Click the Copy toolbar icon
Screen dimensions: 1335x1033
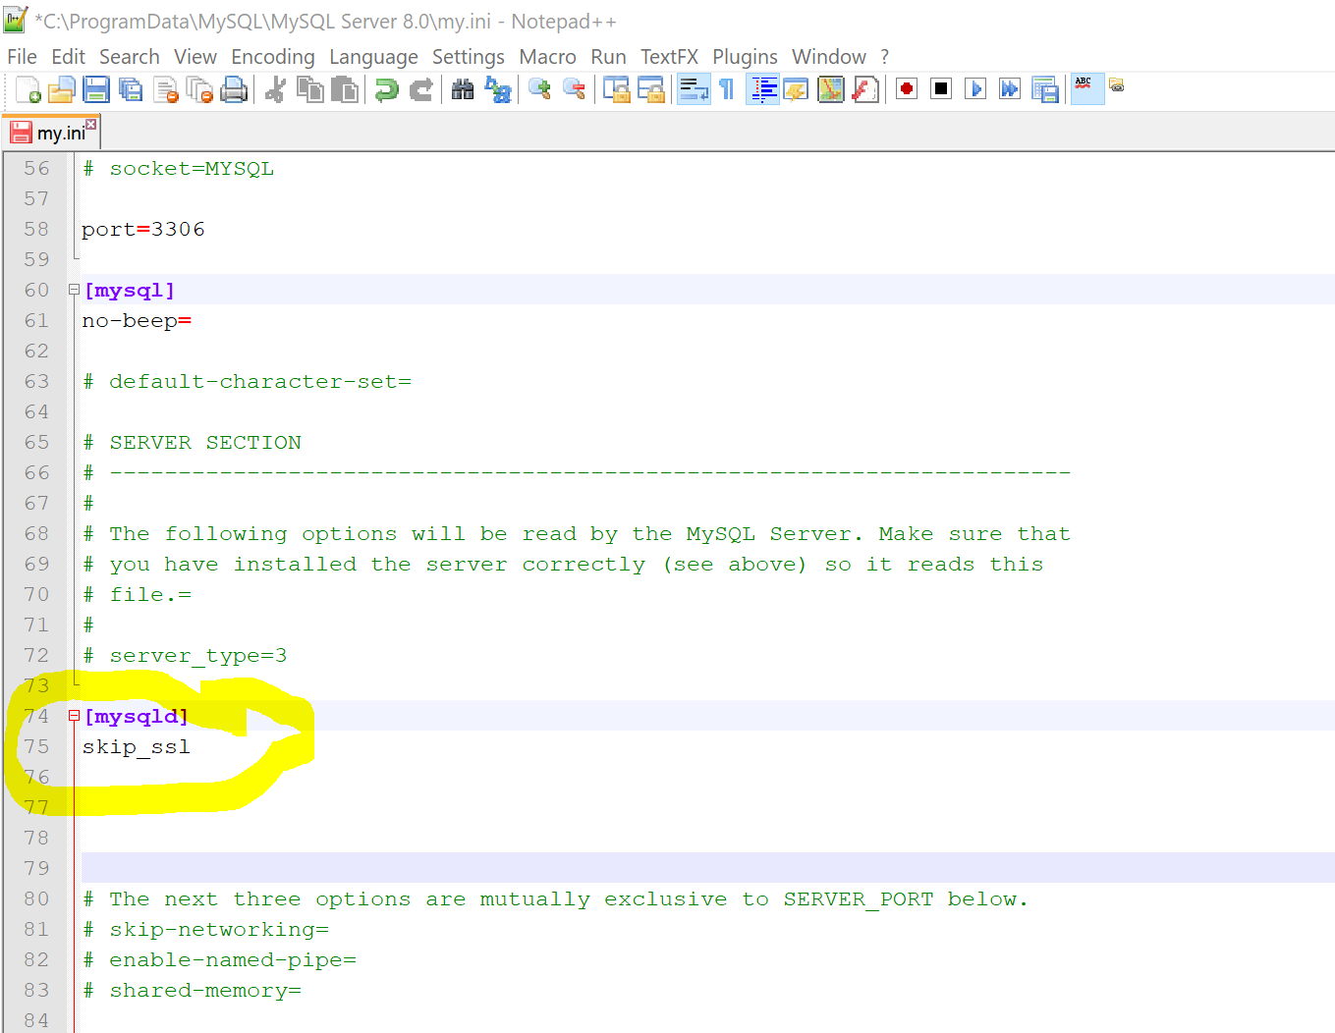point(309,90)
